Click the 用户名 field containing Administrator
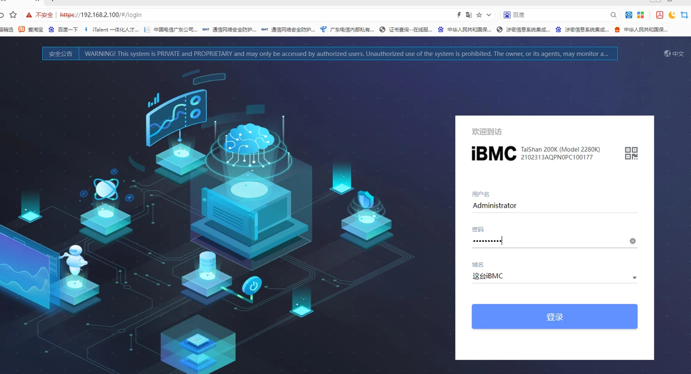The height and width of the screenshot is (374, 691). (554, 205)
